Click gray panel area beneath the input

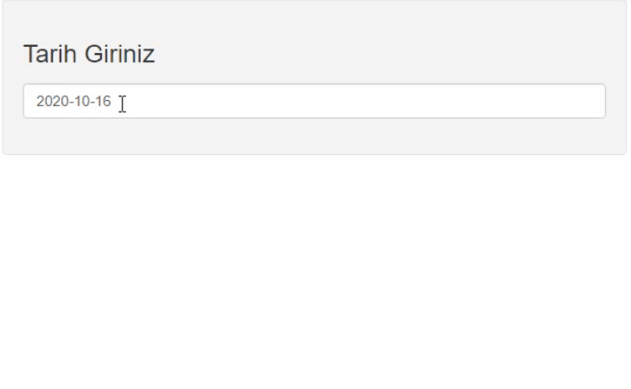click(x=315, y=136)
